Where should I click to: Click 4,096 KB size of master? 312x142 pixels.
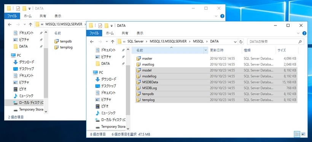point(290,58)
